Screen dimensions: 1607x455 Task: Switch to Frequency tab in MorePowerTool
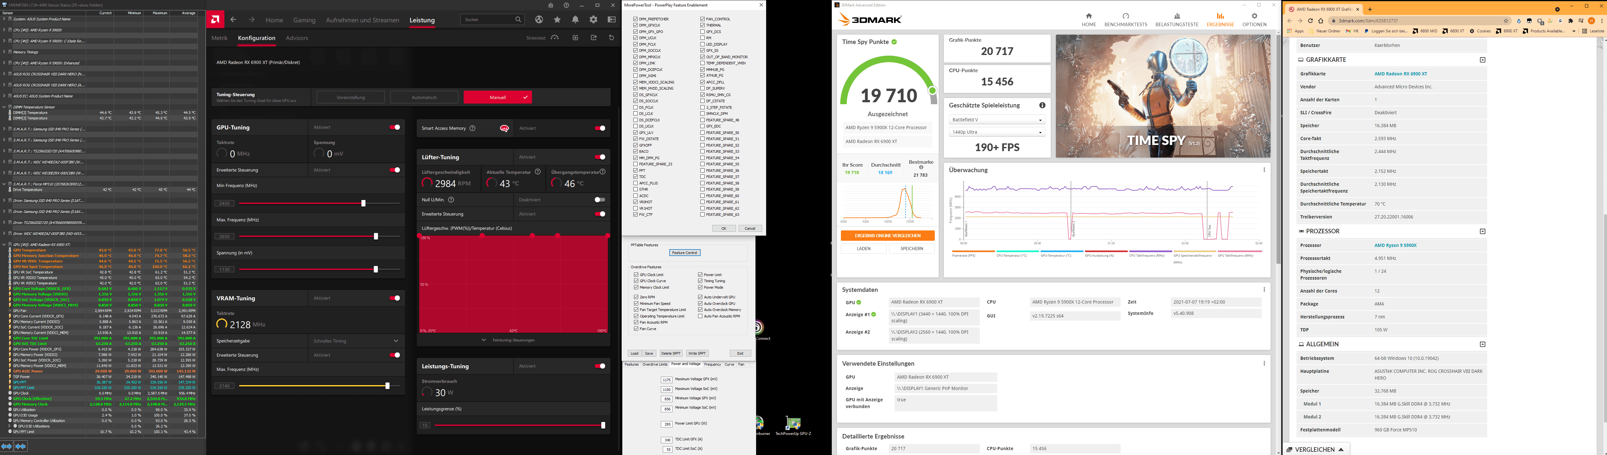coord(712,365)
